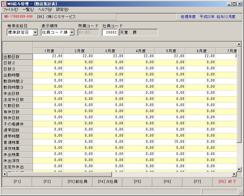Click the scroll up arrow of vertical scrollbar
This screenshot has width=244, height=196.
pos(239,44)
